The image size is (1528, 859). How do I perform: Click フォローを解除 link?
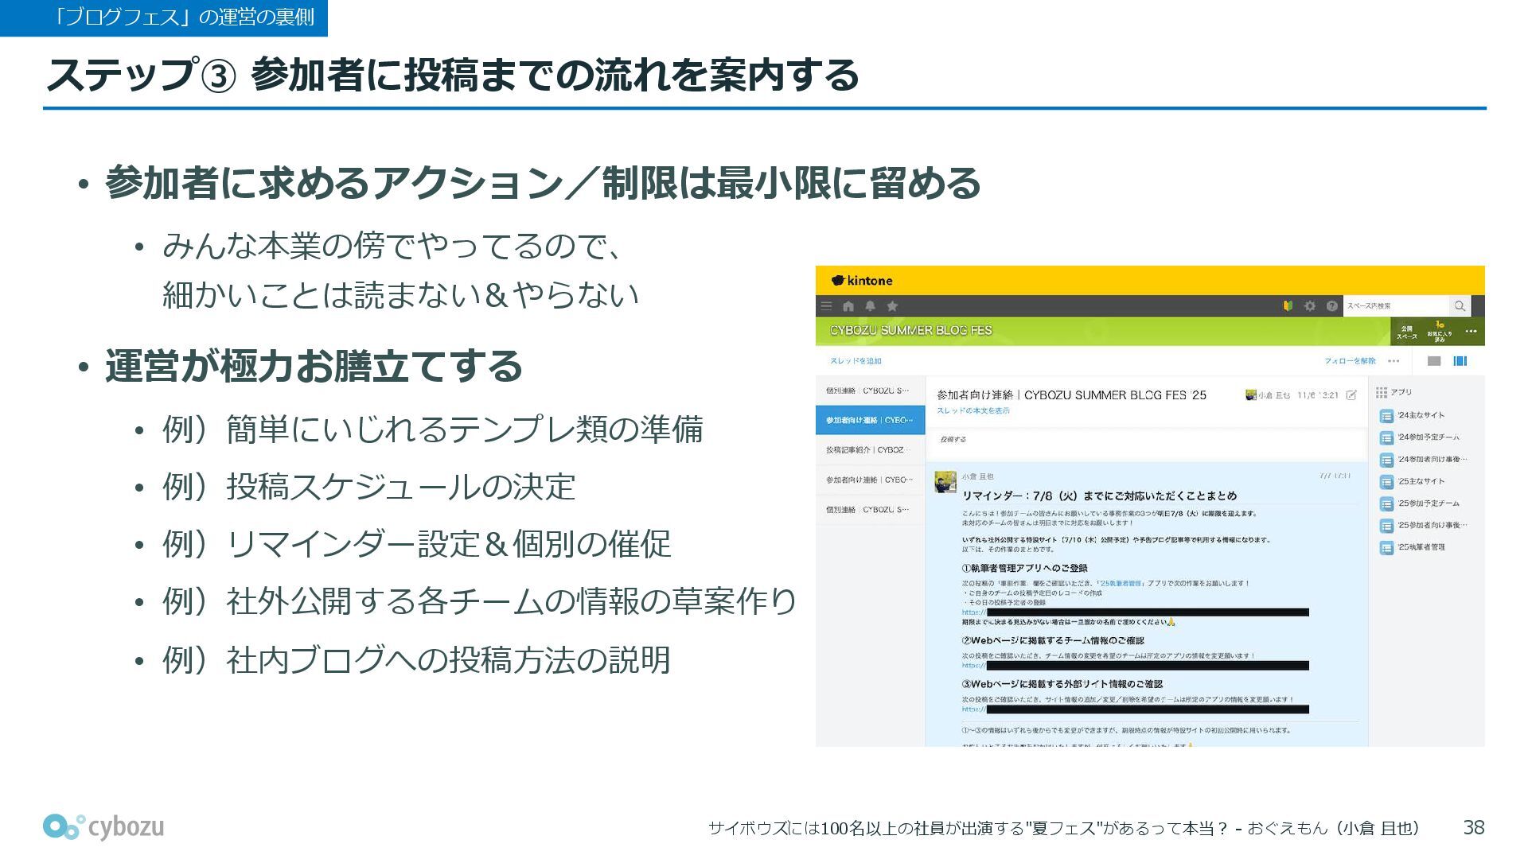click(1350, 361)
